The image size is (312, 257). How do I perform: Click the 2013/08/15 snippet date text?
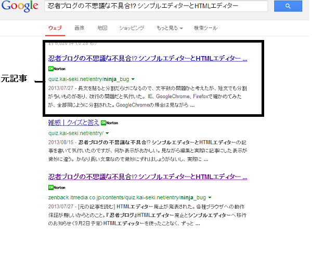tap(61, 142)
